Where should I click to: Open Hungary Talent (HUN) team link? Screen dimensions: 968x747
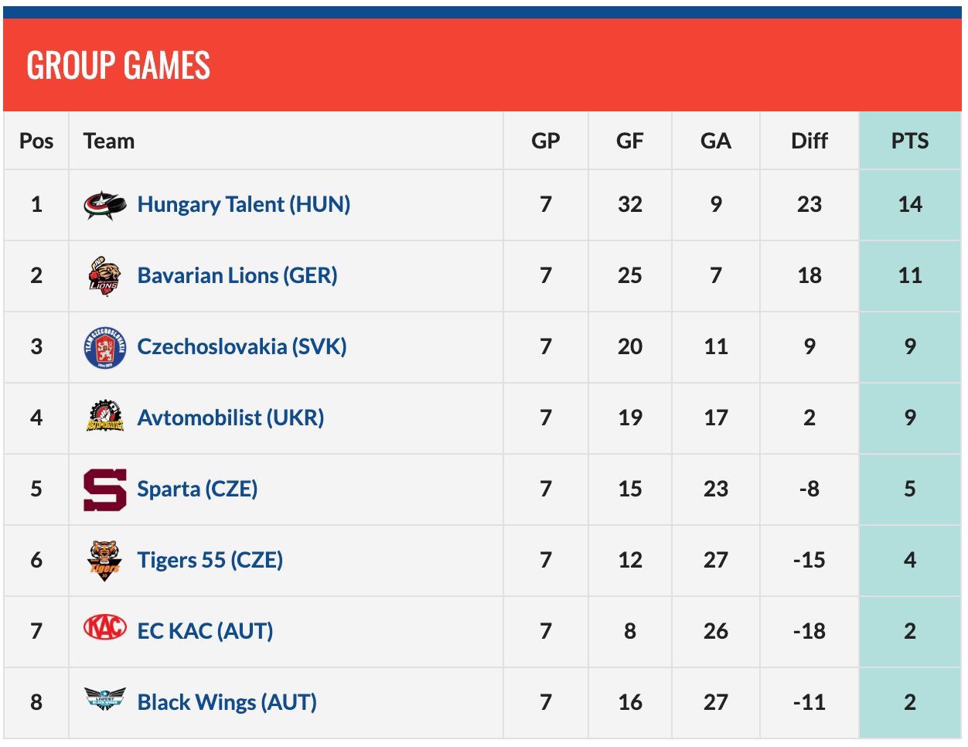pos(244,205)
